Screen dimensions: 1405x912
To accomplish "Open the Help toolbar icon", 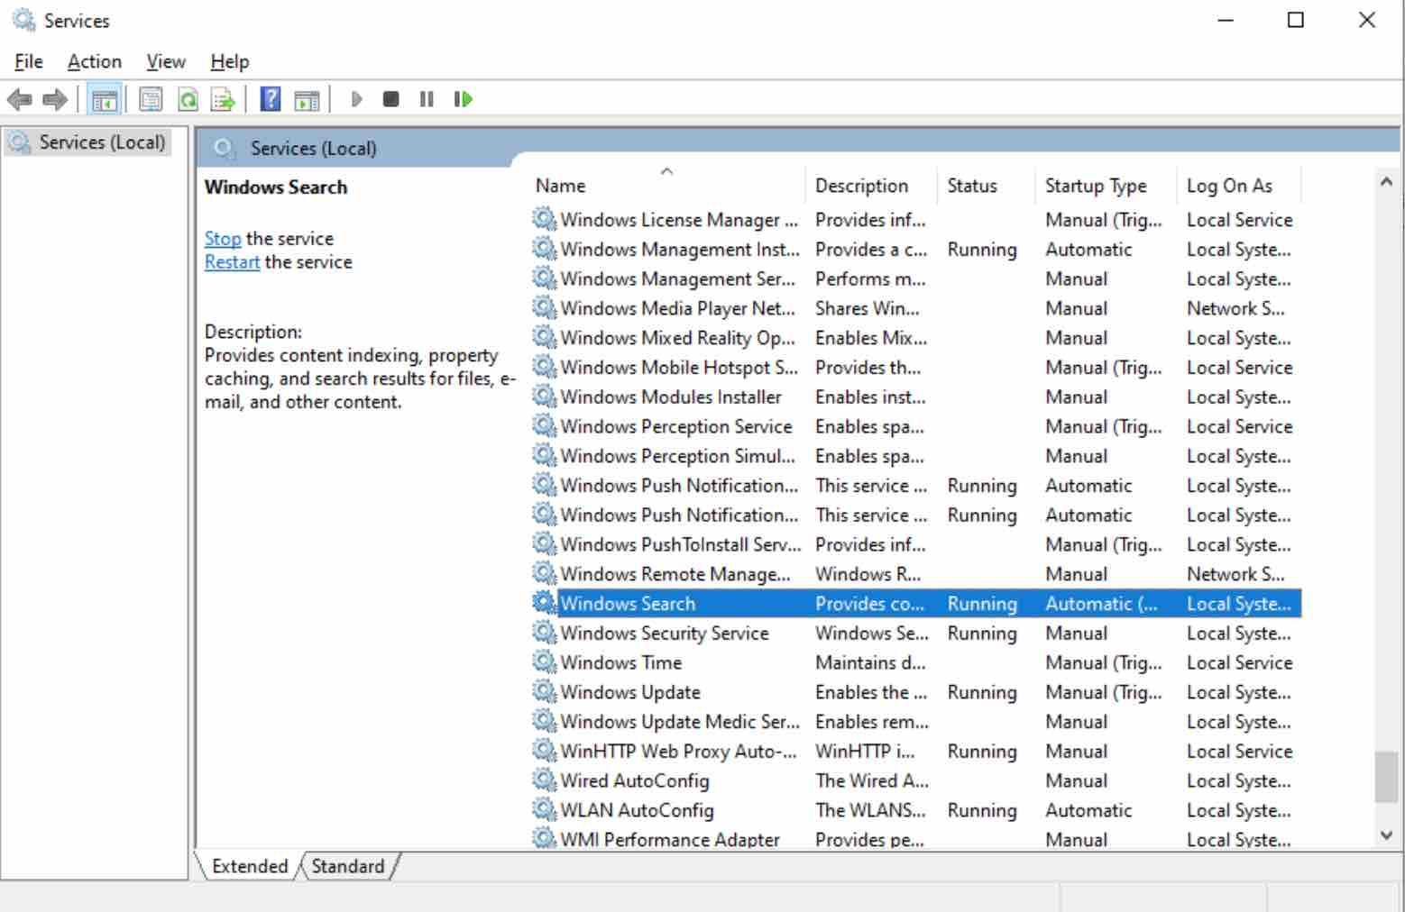I will 270,99.
